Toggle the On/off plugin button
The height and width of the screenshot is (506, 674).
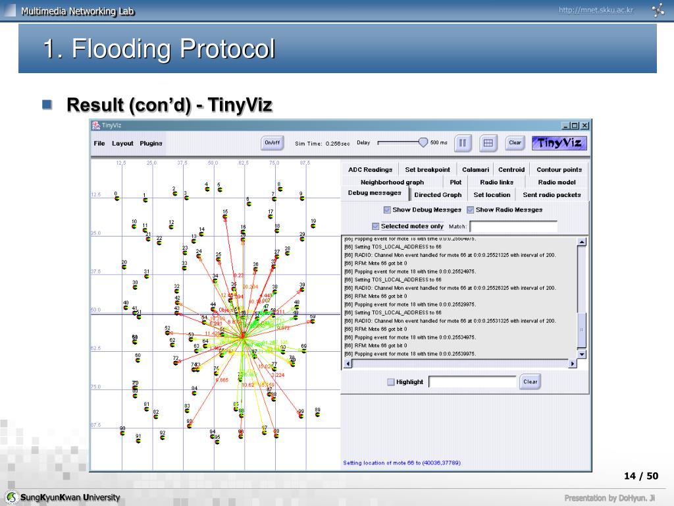272,143
